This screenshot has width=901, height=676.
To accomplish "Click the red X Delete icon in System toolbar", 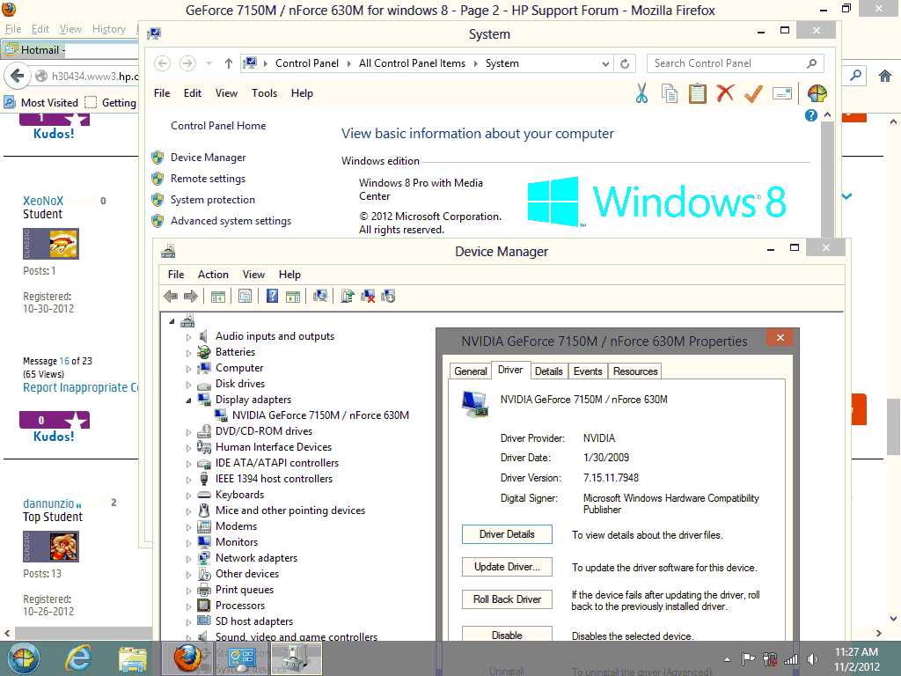I will tap(725, 92).
